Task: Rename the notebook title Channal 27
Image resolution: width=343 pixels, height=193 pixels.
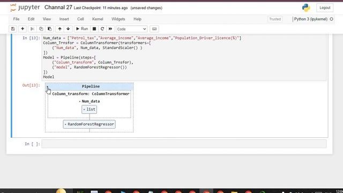Action: 58,8
